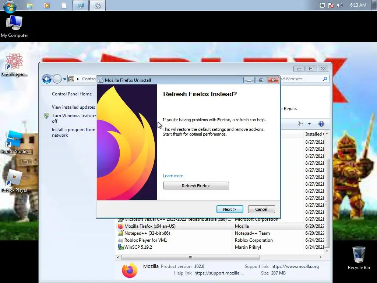The width and height of the screenshot is (377, 283).
Task: Open View installed updates link
Action: click(x=73, y=107)
